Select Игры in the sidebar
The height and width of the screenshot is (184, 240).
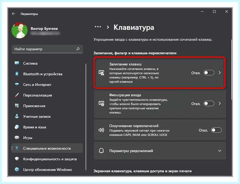(47, 138)
